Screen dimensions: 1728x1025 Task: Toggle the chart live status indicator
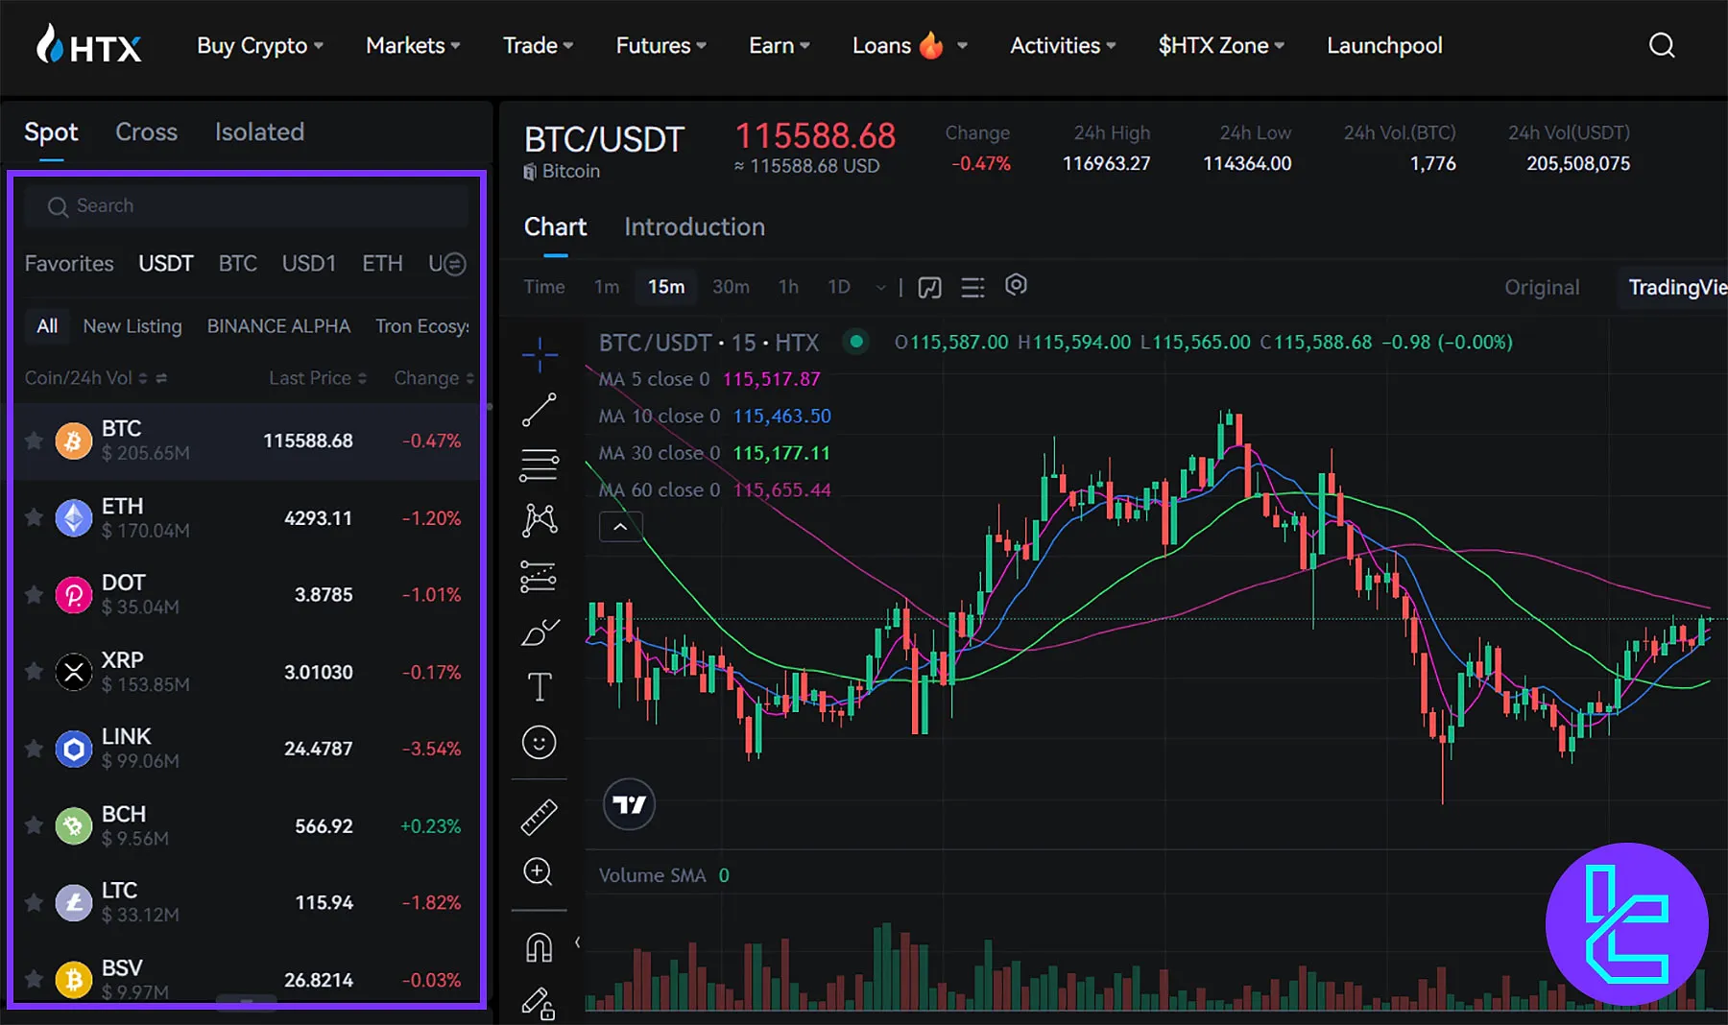856,341
